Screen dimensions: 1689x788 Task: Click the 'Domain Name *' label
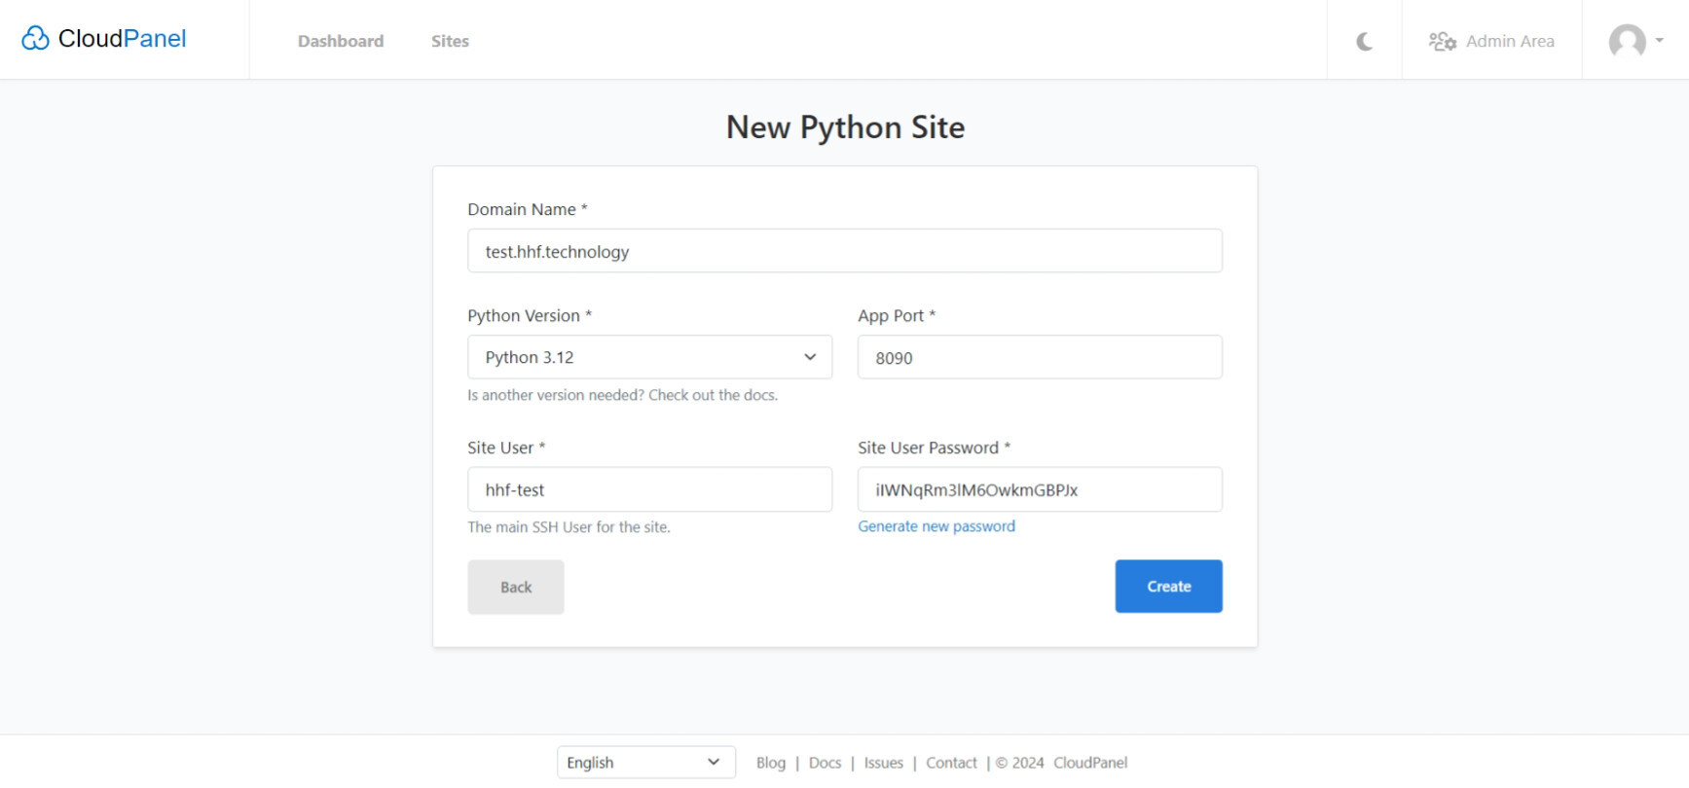pos(528,209)
